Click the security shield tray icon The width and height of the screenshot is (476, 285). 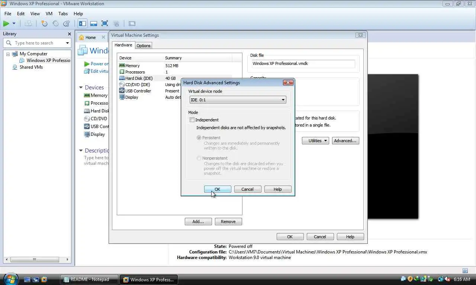tap(410, 279)
